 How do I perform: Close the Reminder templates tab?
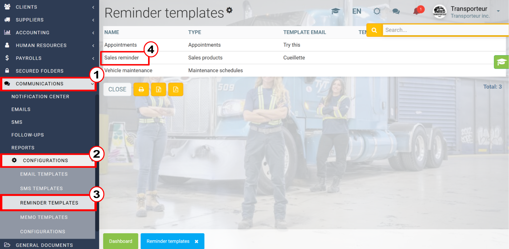197,242
